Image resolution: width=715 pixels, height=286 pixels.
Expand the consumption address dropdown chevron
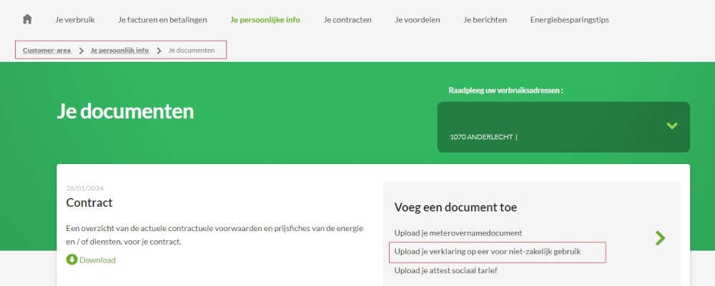(671, 126)
